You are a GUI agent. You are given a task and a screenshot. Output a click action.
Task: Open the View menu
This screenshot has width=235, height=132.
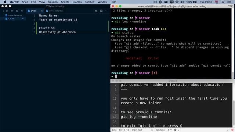42,2
